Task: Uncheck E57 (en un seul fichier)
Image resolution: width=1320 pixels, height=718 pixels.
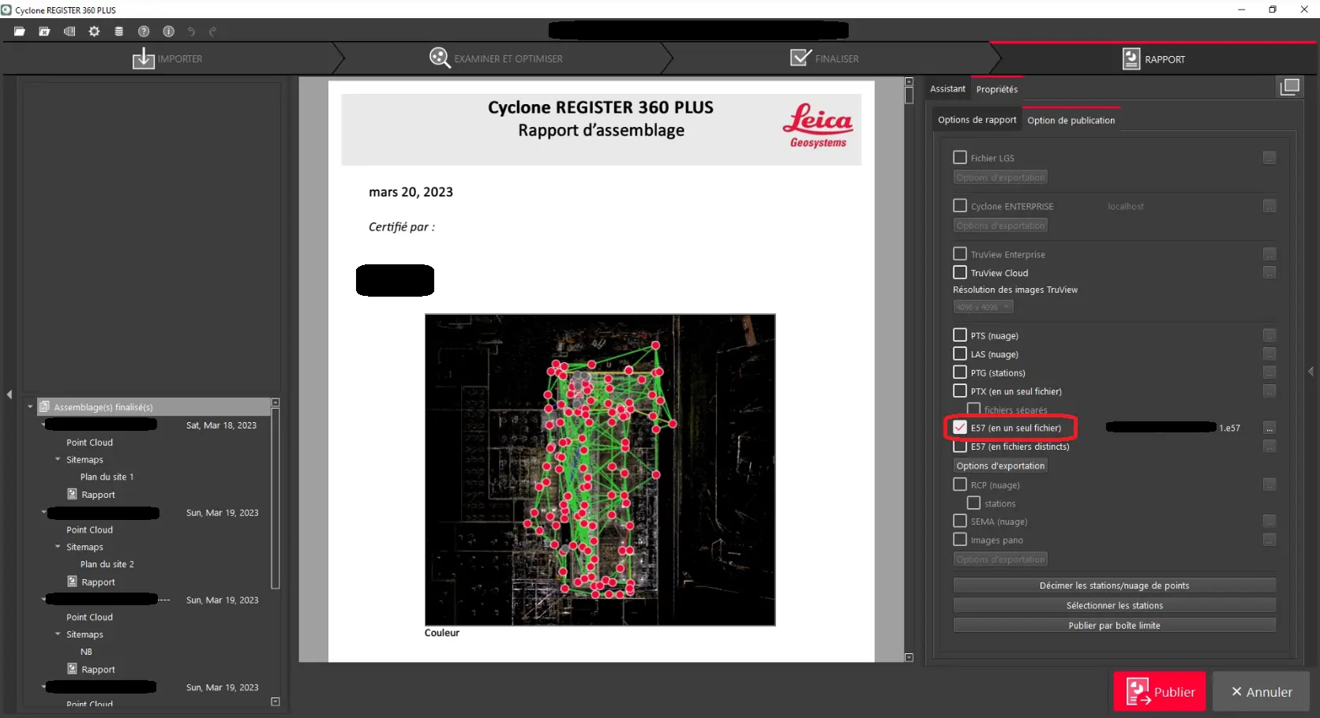Action: click(960, 428)
